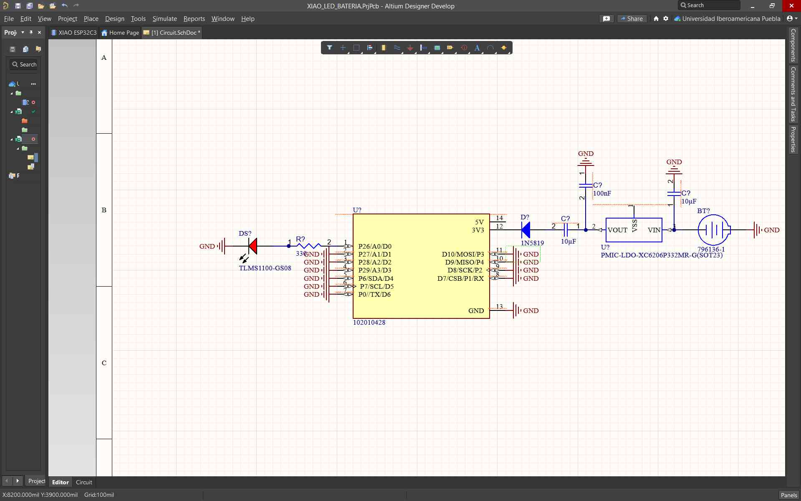This screenshot has height=501, width=801.
Task: Place a No ERC directive marker
Action: tap(464, 48)
